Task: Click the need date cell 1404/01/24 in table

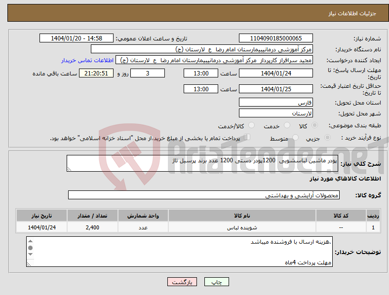Action: (41, 227)
